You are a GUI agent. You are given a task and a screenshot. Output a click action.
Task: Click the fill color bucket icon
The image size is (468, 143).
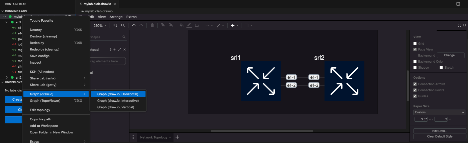pyautogui.click(x=181, y=25)
